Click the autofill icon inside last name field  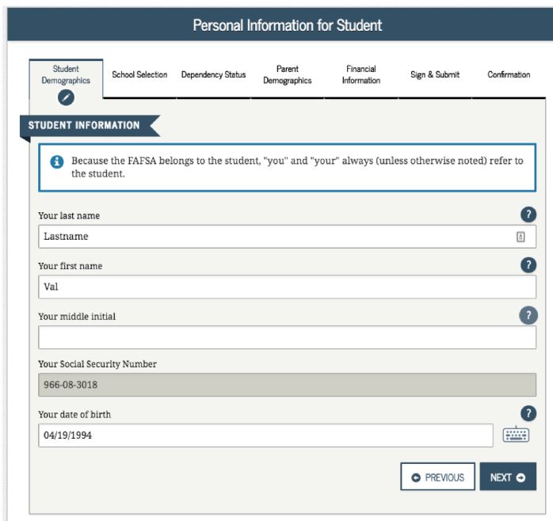click(521, 237)
